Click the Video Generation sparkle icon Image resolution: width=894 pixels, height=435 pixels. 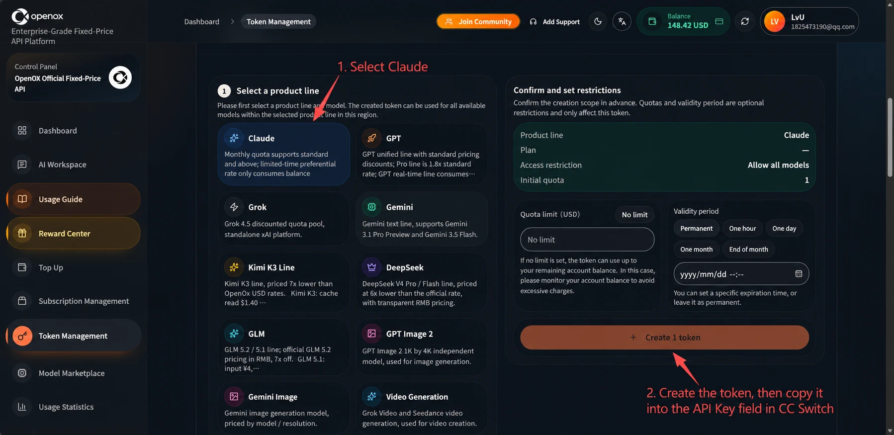tap(371, 396)
